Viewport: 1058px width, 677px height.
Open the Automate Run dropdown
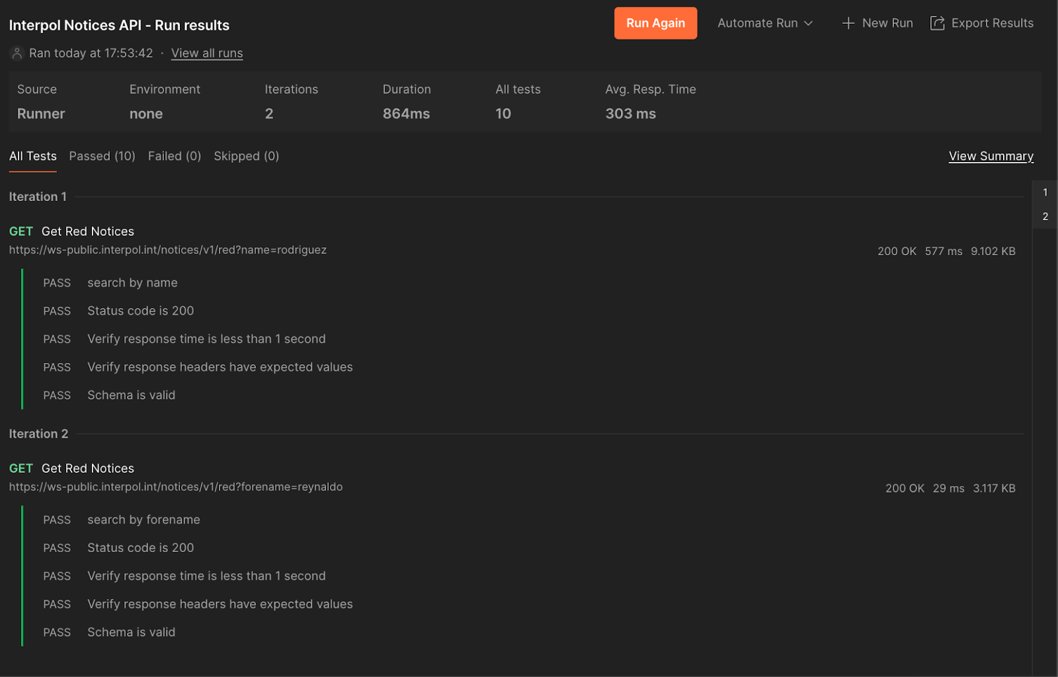tap(764, 22)
